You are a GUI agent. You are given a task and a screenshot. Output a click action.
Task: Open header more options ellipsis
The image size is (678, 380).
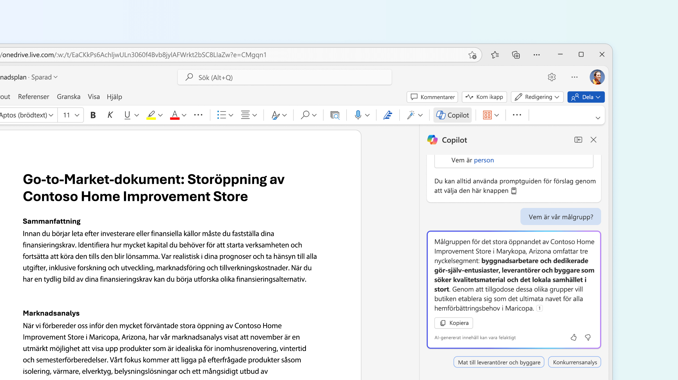(574, 77)
